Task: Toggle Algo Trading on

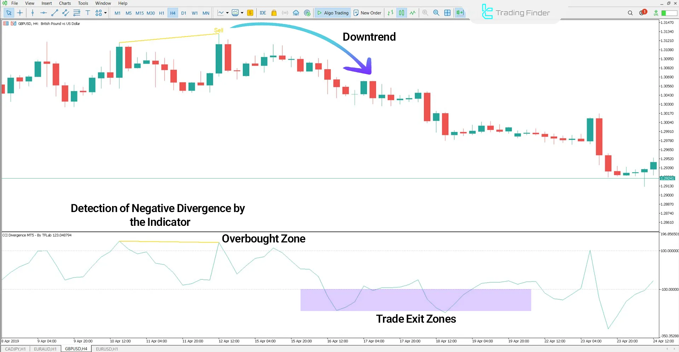Action: [332, 13]
